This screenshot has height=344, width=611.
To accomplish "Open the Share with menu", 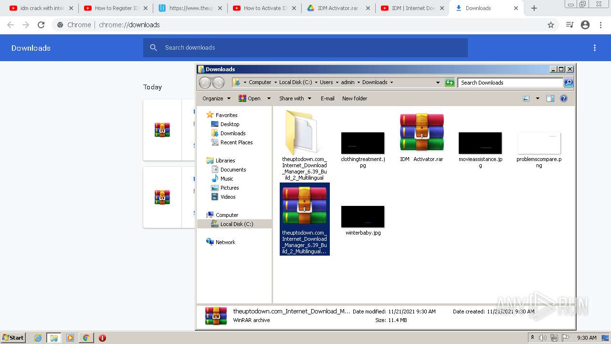I will (295, 98).
